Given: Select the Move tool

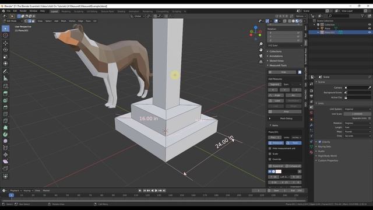Looking at the screenshot, I should pyautogui.click(x=5, y=43).
